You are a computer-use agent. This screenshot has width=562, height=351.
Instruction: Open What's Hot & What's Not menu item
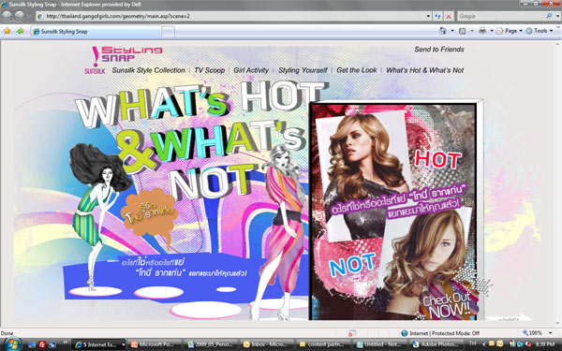(424, 70)
